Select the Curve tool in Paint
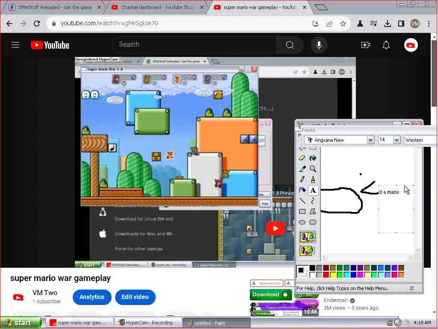The image size is (438, 329). pyautogui.click(x=313, y=200)
